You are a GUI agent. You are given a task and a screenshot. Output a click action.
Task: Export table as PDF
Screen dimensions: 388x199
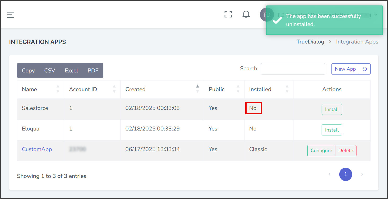tap(93, 71)
